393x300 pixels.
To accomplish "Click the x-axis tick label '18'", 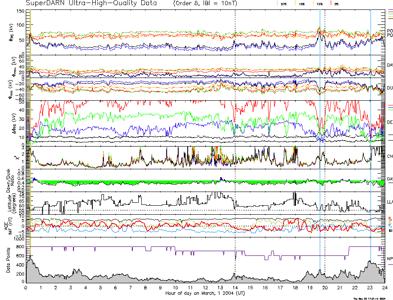I will [x=295, y=288].
